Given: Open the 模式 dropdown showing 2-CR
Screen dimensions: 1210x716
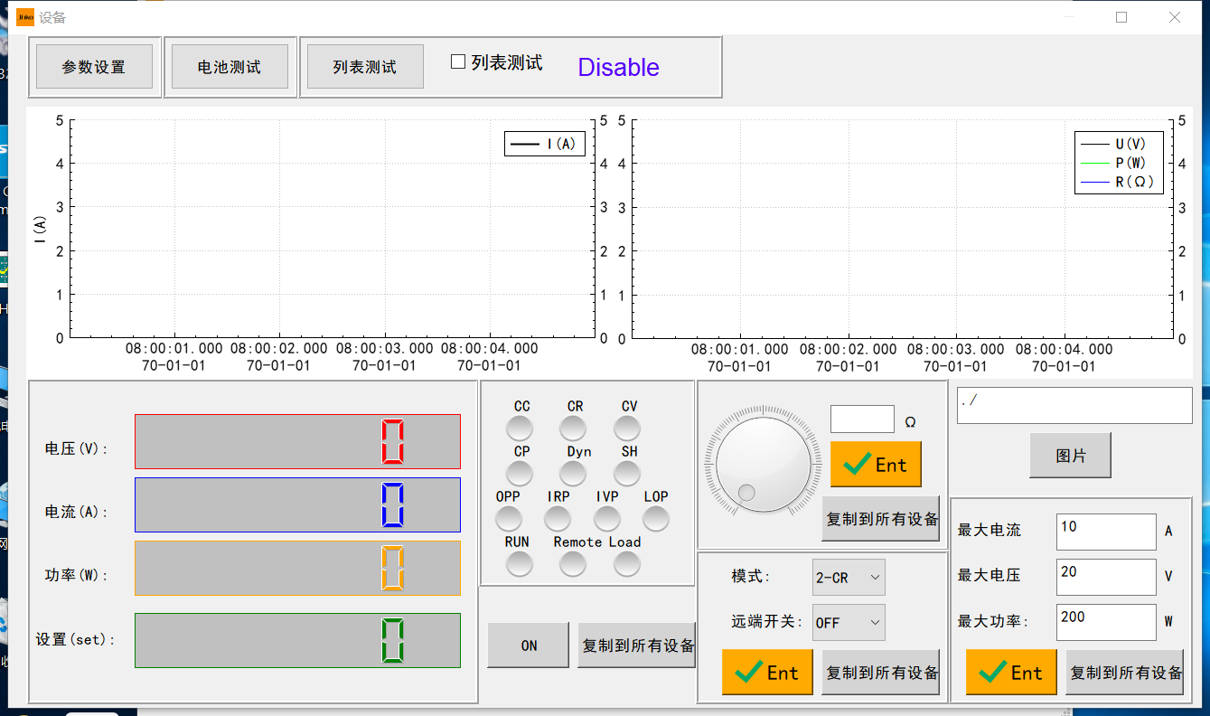Looking at the screenshot, I should coord(848,577).
